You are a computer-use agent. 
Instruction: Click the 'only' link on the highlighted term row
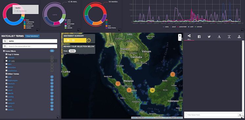[13, 61]
